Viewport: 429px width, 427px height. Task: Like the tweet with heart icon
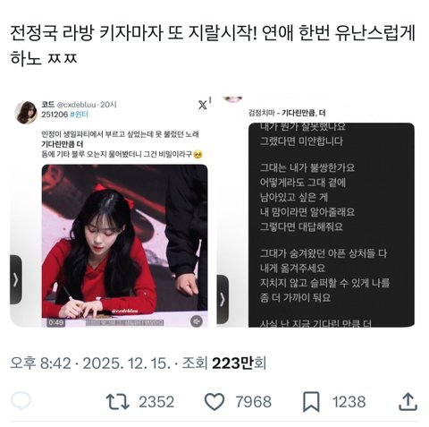[x=214, y=402]
